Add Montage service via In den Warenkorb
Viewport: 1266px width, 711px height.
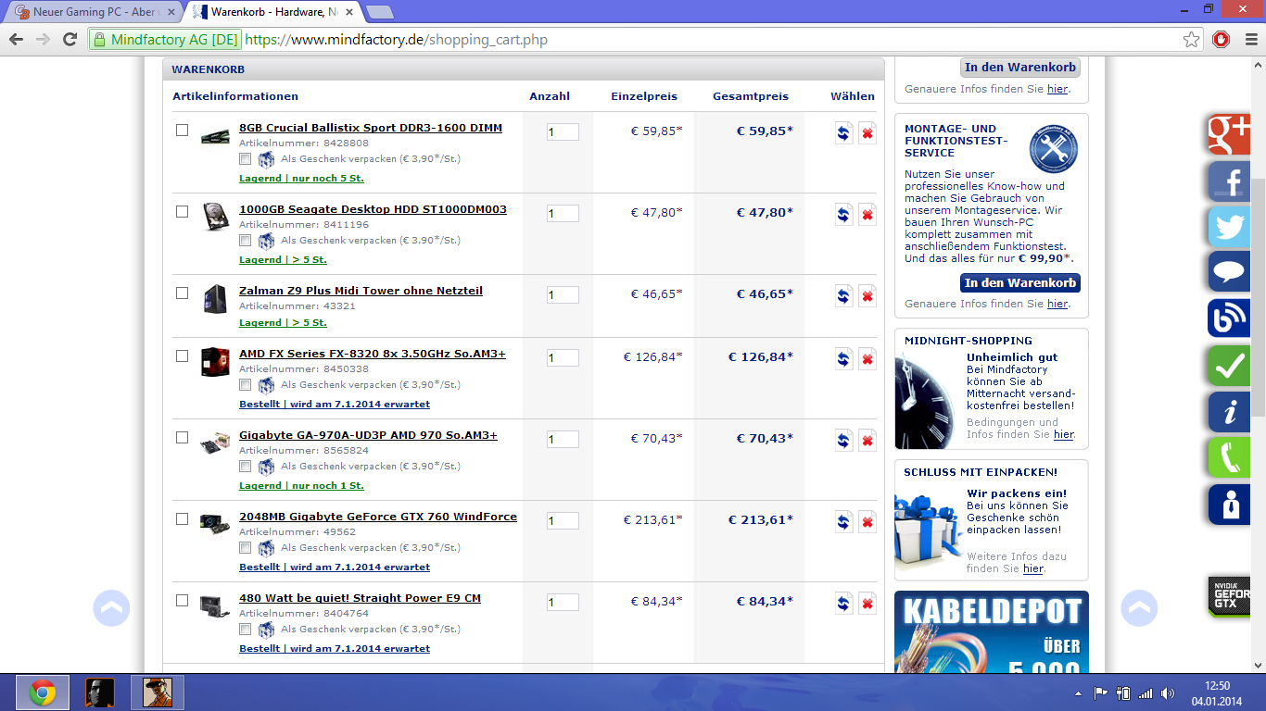[1020, 283]
